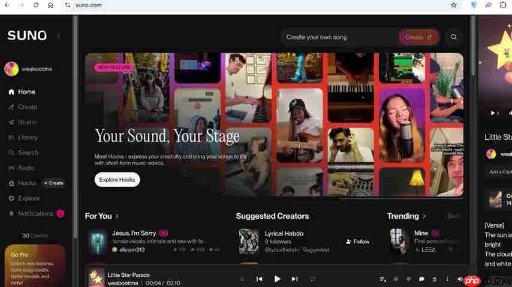Like the current song with thumbs up
Viewport: 512px width, 287px height.
click(x=396, y=279)
